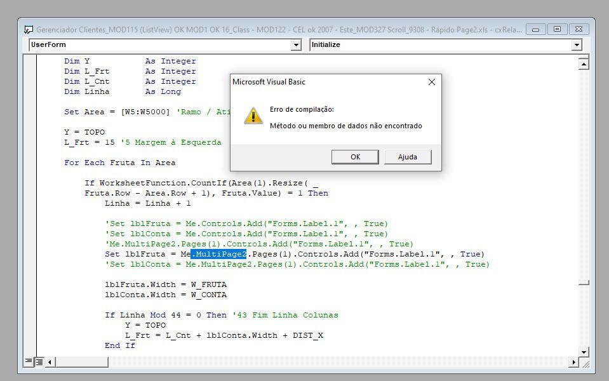Screen dimensions: 609x381
Task: Click 'Método ou membro de dados não encontrado' text
Action: pos(345,126)
